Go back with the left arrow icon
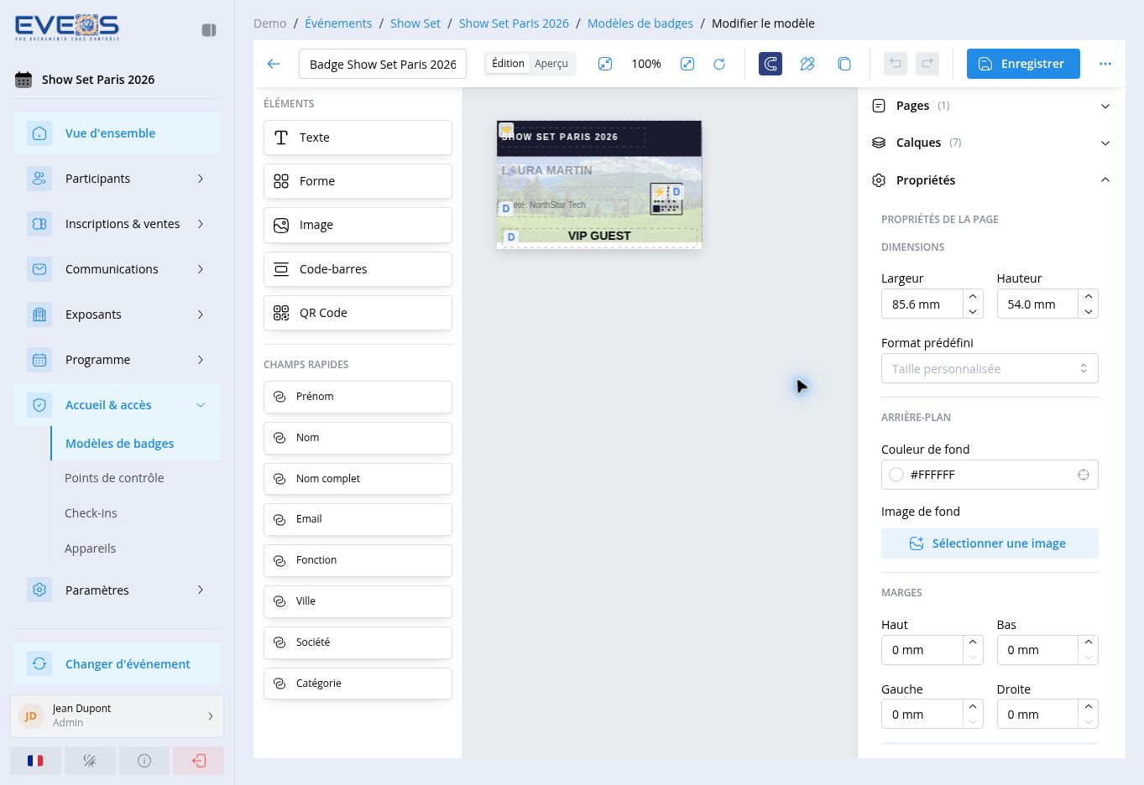This screenshot has width=1144, height=785. [x=274, y=64]
